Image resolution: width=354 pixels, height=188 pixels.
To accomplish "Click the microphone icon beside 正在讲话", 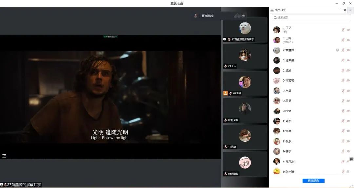I will [196, 16].
